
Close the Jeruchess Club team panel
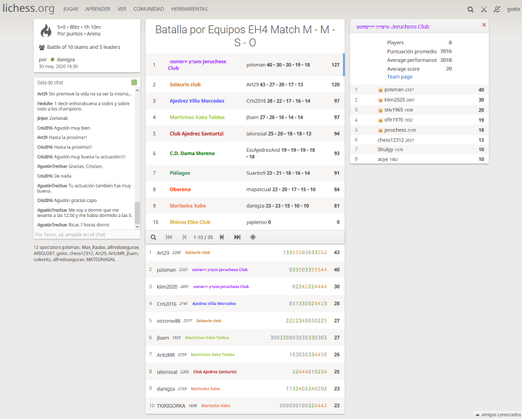point(484,25)
